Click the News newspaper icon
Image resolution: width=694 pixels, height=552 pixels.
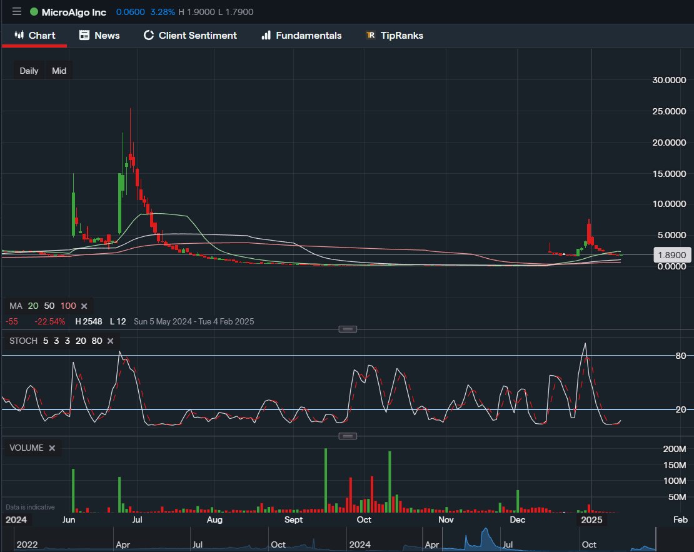pyautogui.click(x=84, y=36)
